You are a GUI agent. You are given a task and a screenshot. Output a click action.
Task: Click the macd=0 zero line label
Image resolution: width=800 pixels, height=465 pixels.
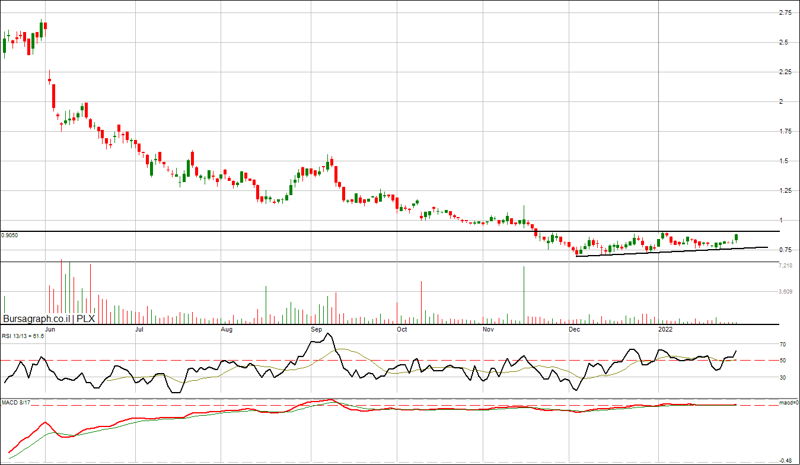(x=789, y=403)
